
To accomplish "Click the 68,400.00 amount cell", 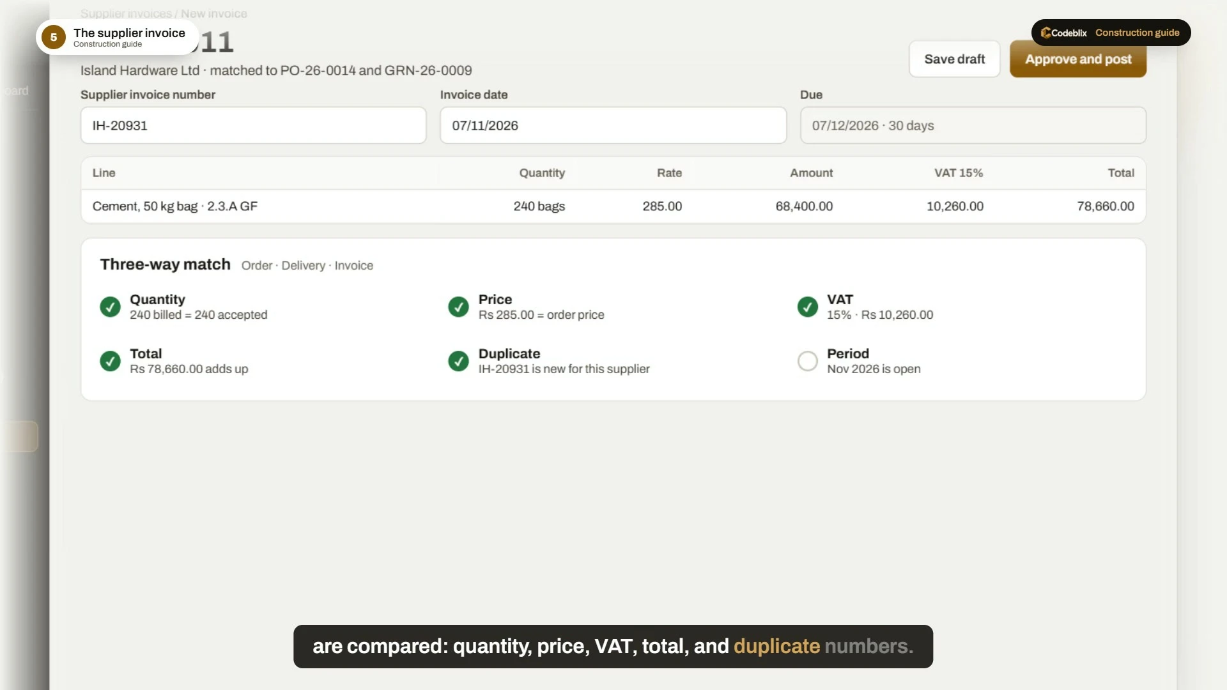I will point(804,206).
